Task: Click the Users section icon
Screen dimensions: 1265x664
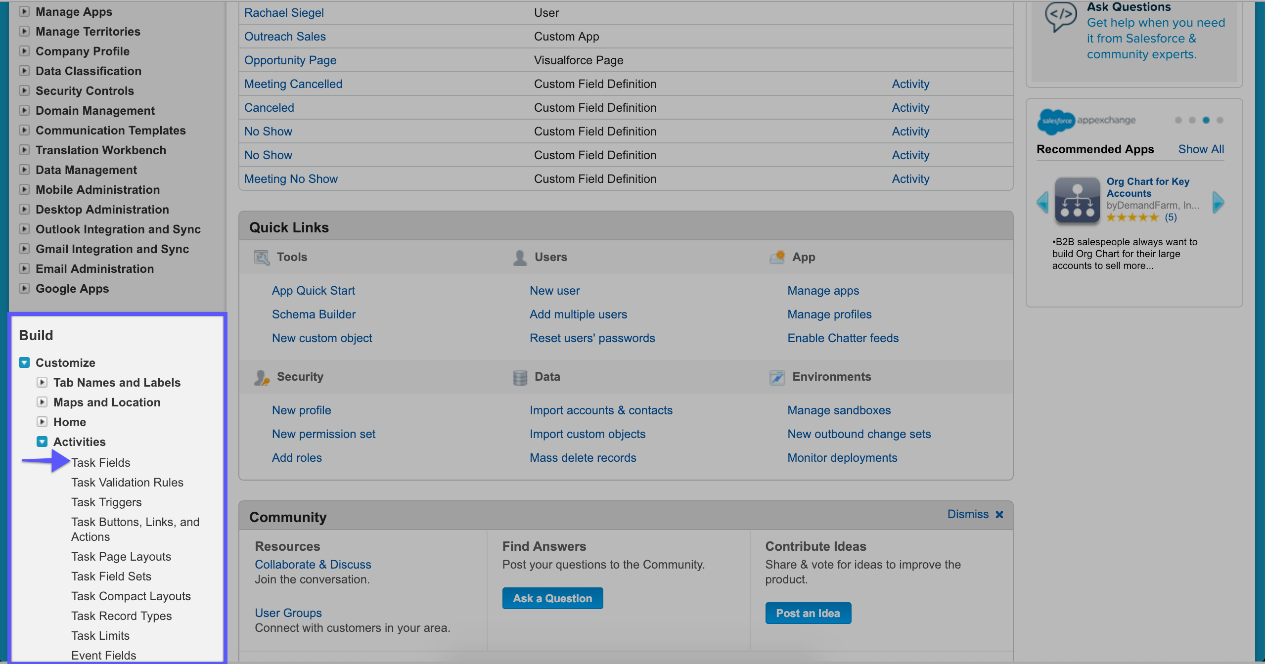Action: coord(518,257)
